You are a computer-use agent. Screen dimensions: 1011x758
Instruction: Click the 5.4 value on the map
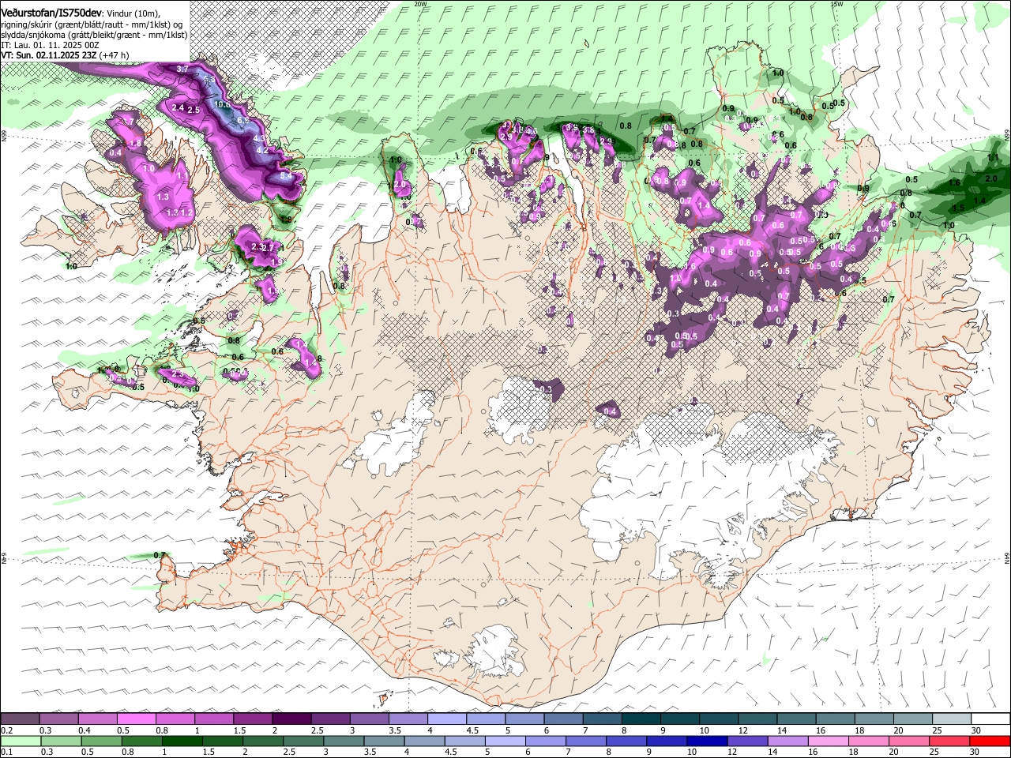285,177
